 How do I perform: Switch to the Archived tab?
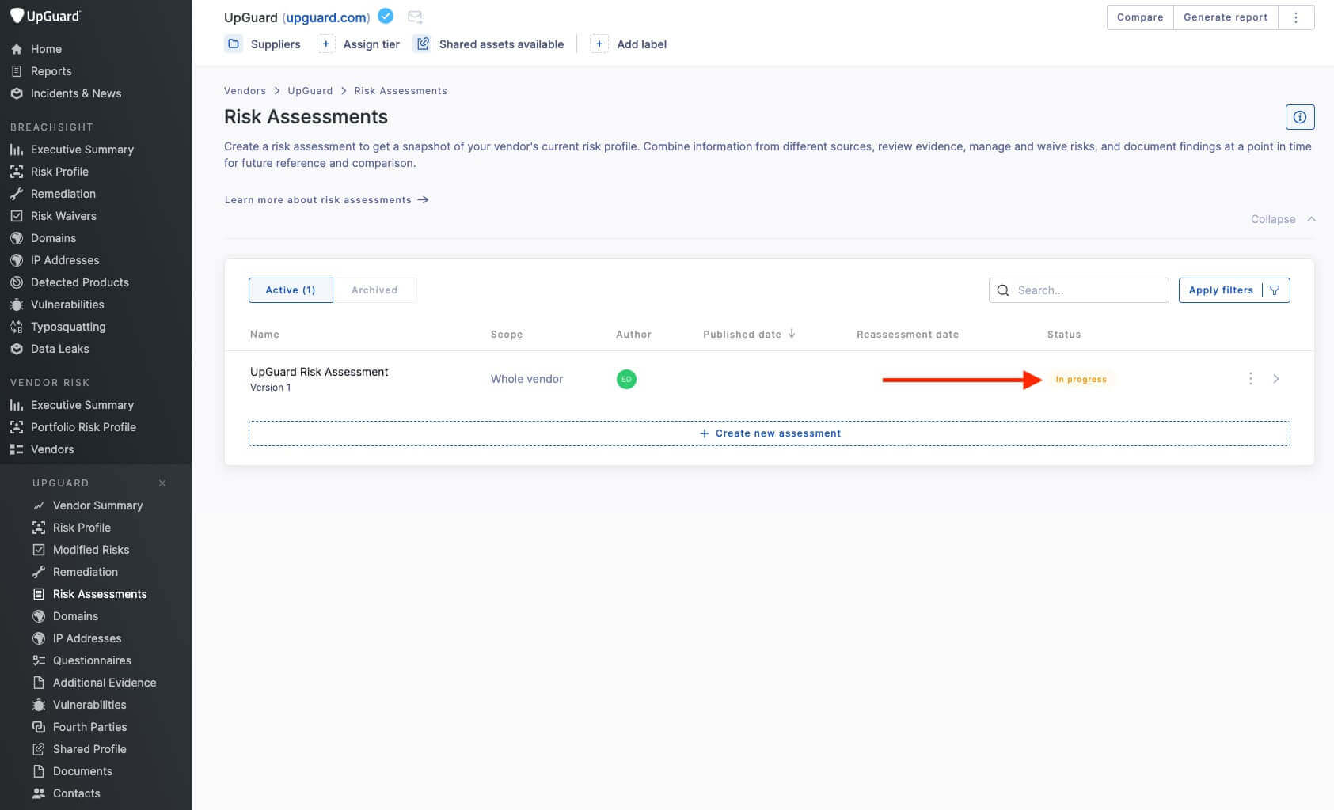point(374,290)
